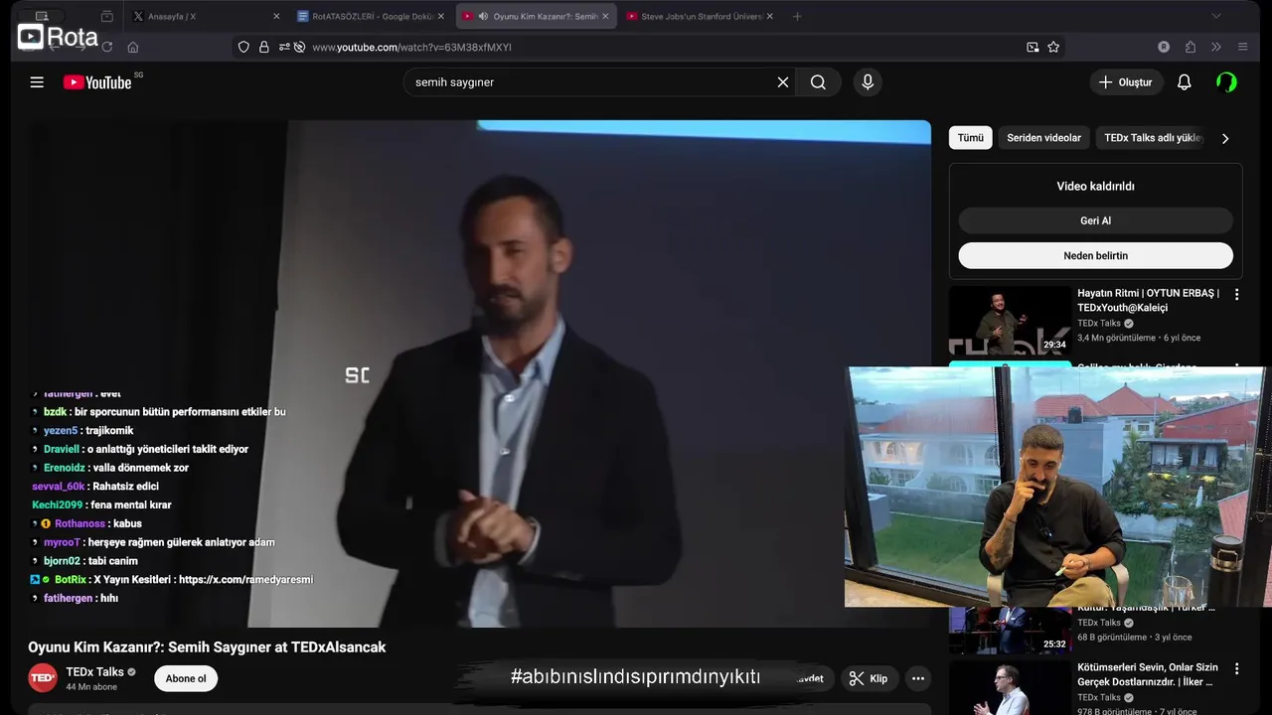Bookmark this page with star icon

pos(1053,47)
